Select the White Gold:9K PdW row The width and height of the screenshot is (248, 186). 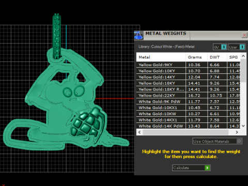pyautogui.click(x=189, y=102)
